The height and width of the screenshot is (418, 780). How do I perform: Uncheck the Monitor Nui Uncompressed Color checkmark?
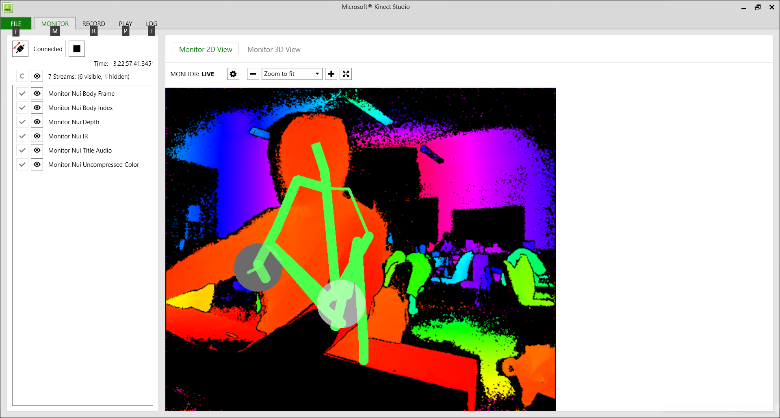pos(22,164)
